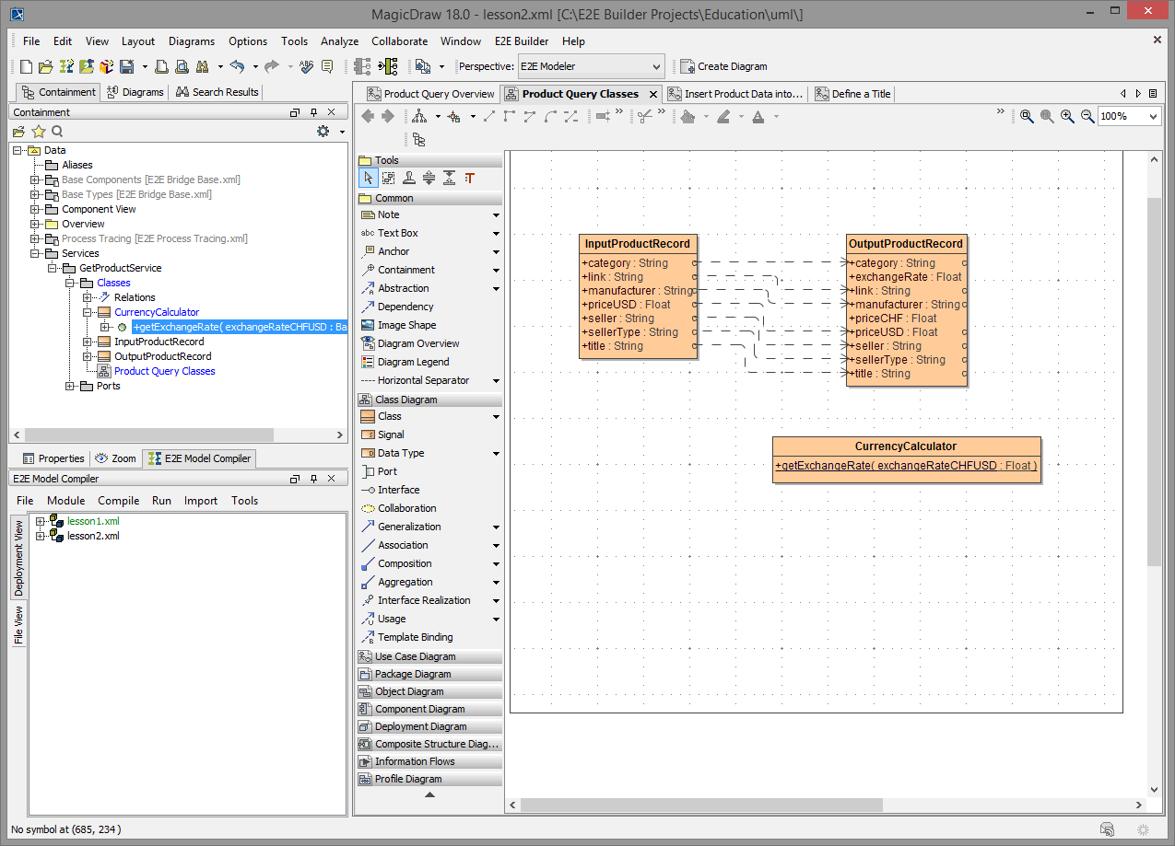Choose the Generalization relationship tool
This screenshot has height=846, width=1175.
click(x=408, y=527)
